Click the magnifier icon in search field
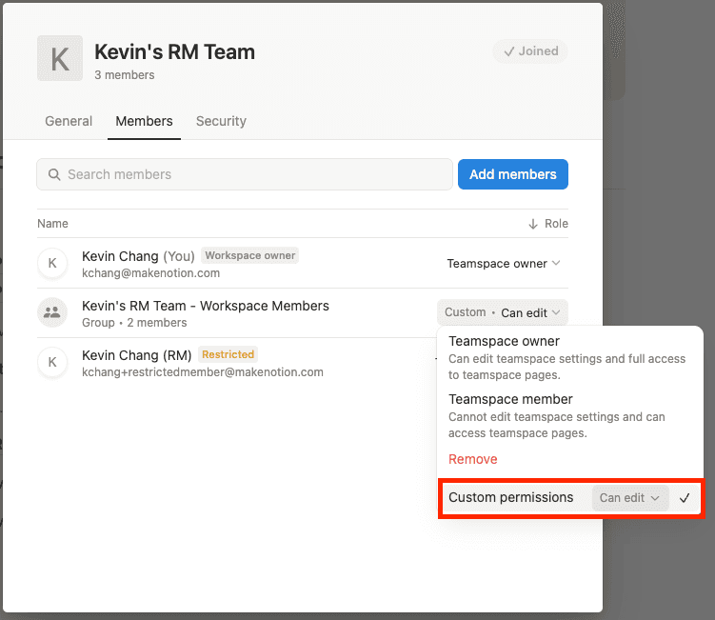The image size is (715, 620). (54, 174)
